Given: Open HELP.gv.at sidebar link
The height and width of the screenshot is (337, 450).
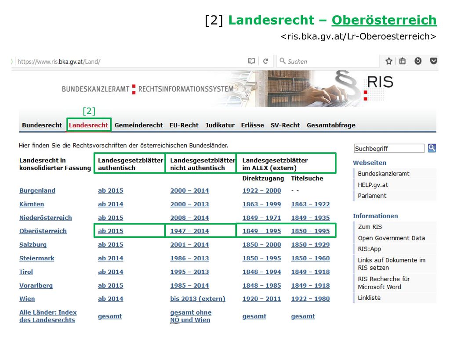Looking at the screenshot, I should point(373,185).
